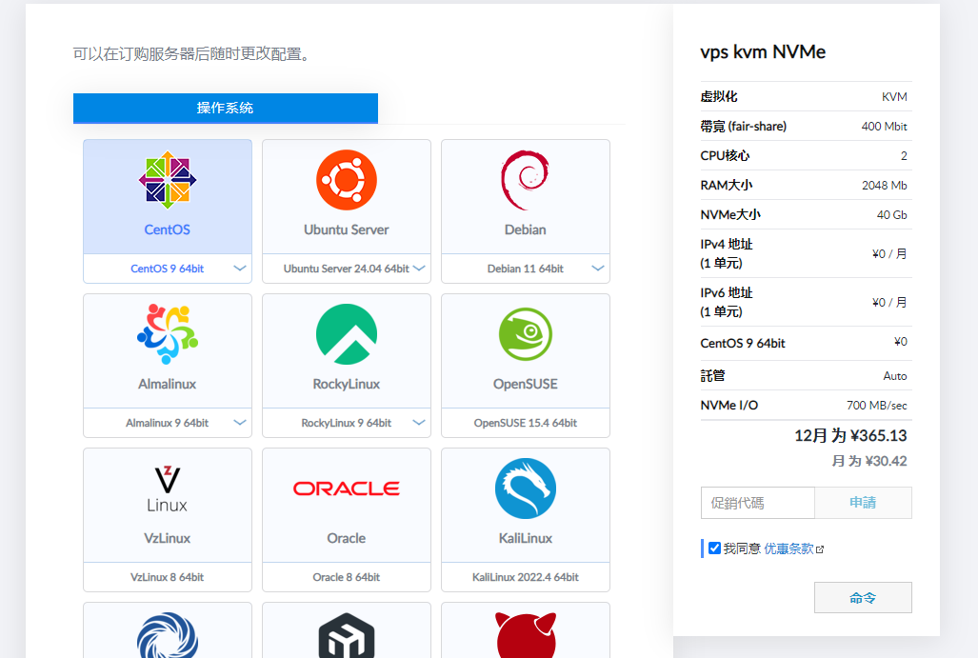The image size is (978, 658).
Task: Open external link icon beside 优惠条款
Action: (x=820, y=549)
